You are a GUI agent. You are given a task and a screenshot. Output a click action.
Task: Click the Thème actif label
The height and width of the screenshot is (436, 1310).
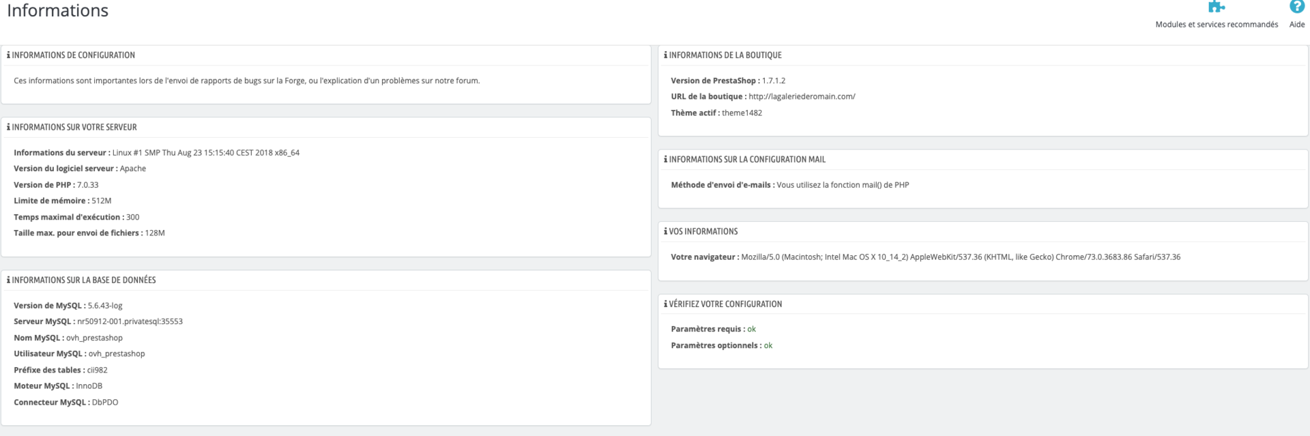(695, 113)
